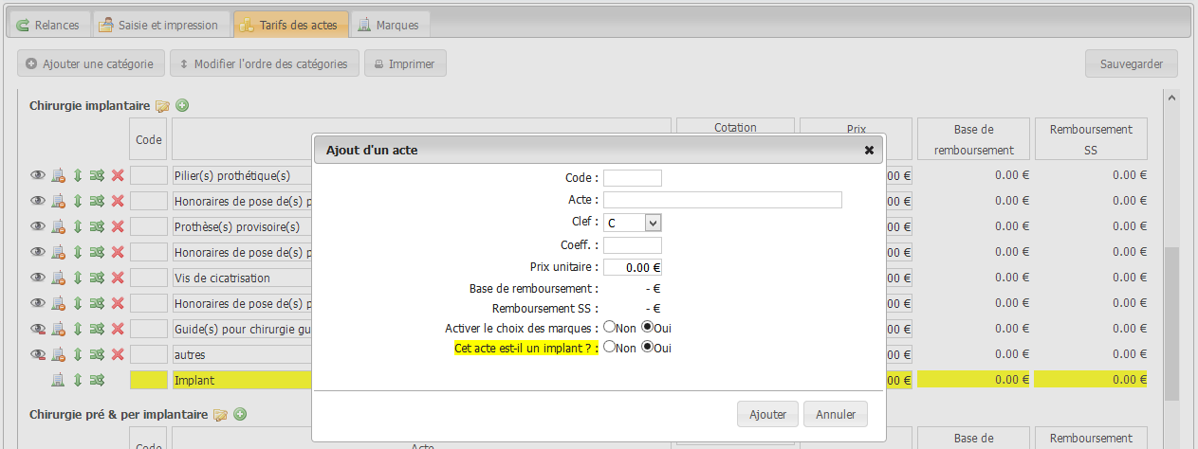Click brands building icon of Guide(s) pour chirurgie

tap(59, 329)
